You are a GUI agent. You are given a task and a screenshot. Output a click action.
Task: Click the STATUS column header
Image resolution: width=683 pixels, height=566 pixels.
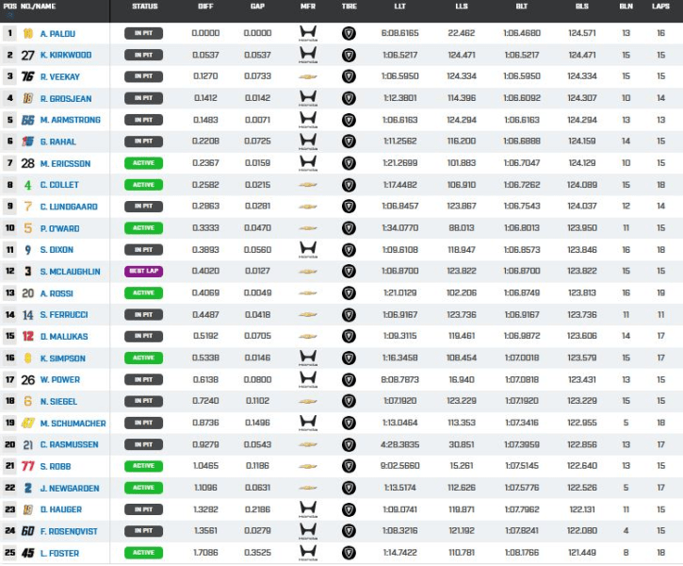coord(145,7)
